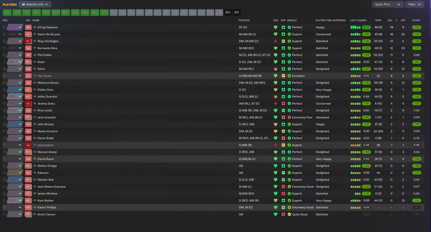
Task: Toggle picked checkmark for Kalvin Phillips
Action: [x=4, y=207]
